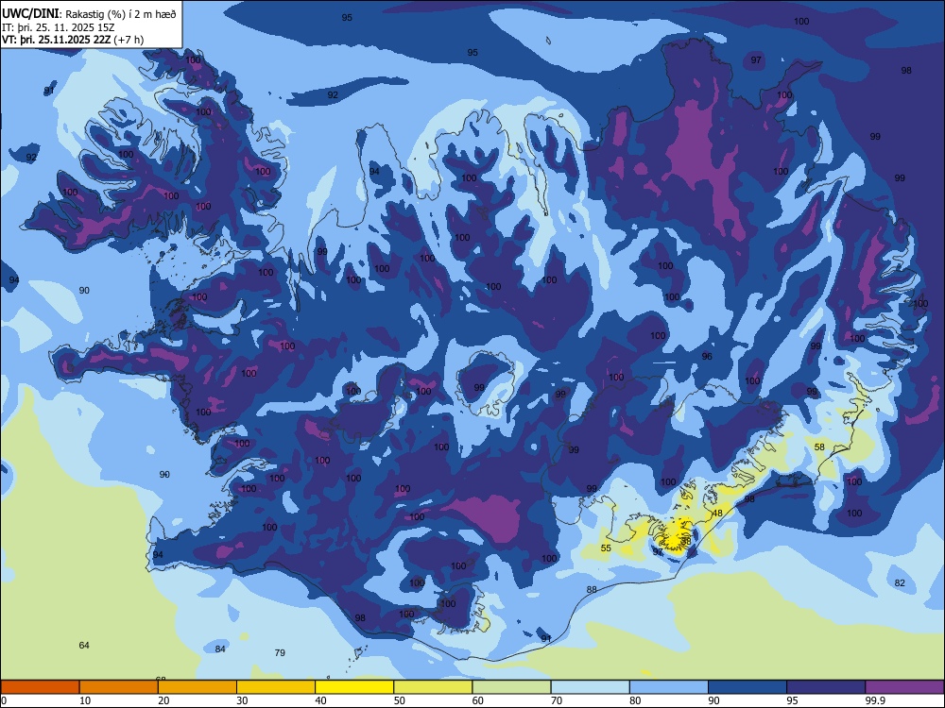The image size is (945, 708).
Task: Click the humidity value 79 on the map
Action: coord(280,652)
